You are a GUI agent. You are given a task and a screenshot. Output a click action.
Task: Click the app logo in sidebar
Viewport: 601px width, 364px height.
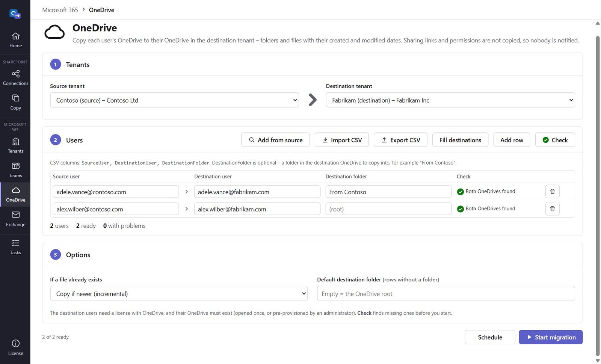tap(15, 14)
